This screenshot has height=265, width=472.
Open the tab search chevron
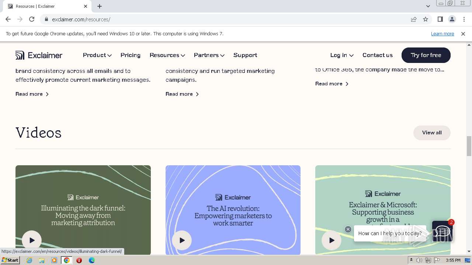pos(428,6)
